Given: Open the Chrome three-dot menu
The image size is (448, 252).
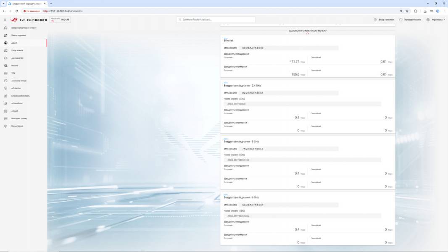Looking at the screenshot, I should click(x=444, y=11).
